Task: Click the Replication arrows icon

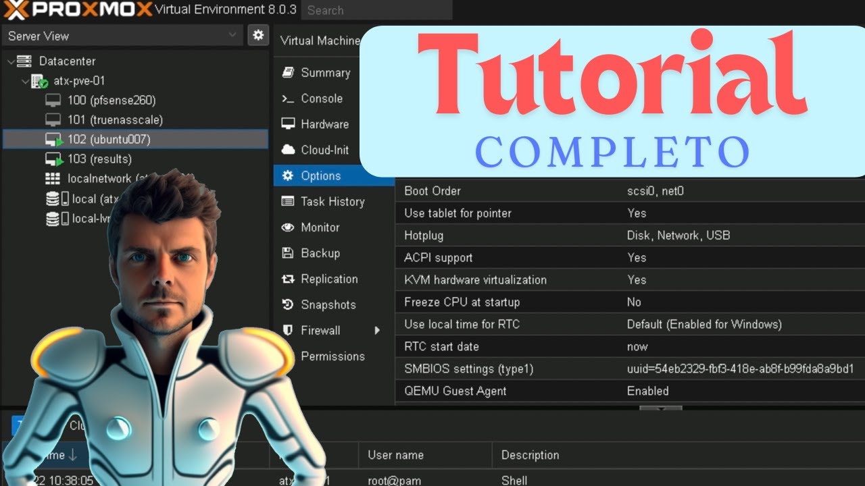Action: tap(288, 279)
